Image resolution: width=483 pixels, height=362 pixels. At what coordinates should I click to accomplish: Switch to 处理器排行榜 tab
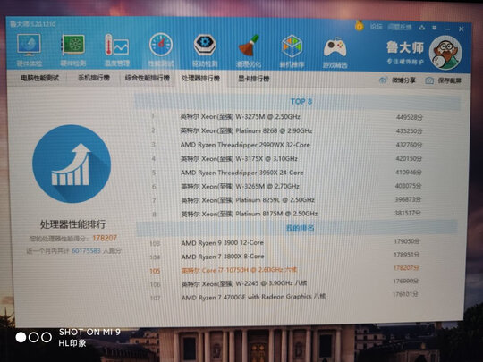point(201,78)
